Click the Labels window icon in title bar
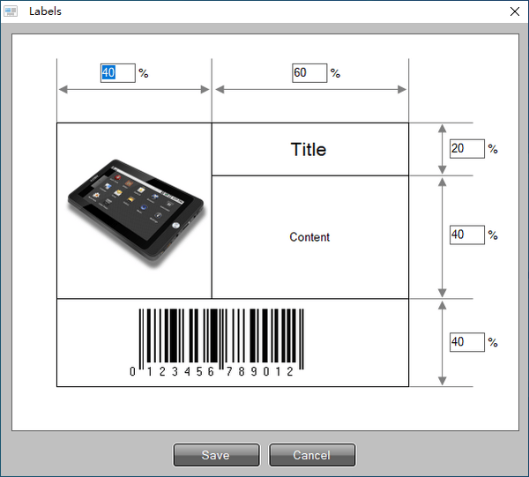Screen dimensions: 529x477 click(11, 11)
